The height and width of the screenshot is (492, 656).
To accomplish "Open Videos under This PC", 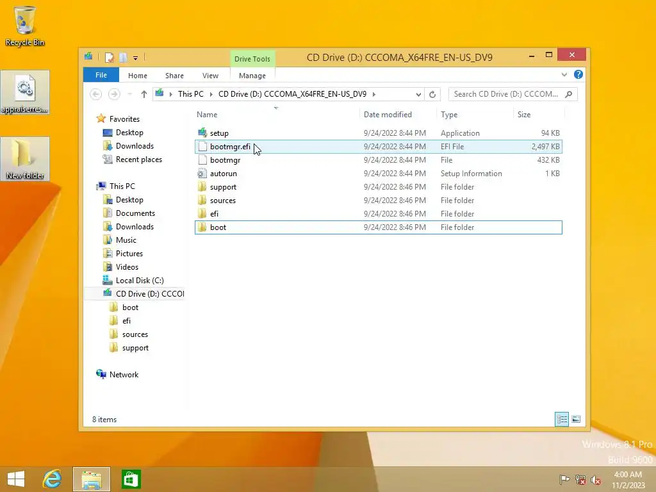I will click(x=127, y=267).
